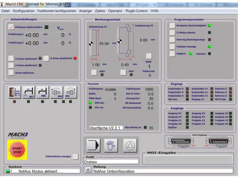The height and width of the screenshot is (179, 238).
Task: Click the Taktfrequenz value 1995
Action: click(x=149, y=89)
